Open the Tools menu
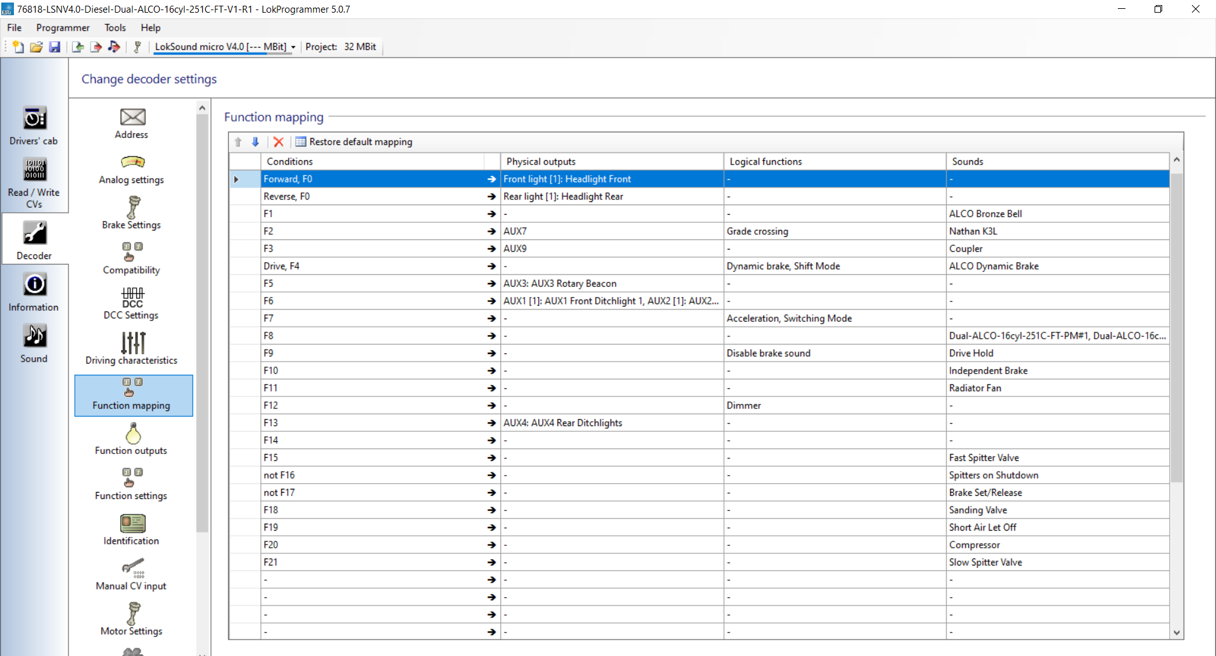The image size is (1216, 656). [x=115, y=28]
